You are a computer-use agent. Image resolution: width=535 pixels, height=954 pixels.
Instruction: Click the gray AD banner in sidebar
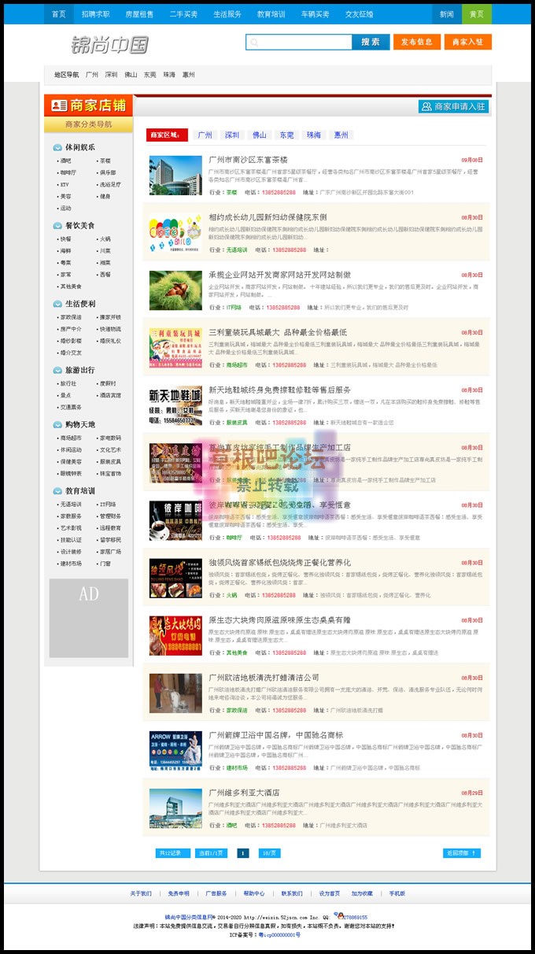tap(88, 618)
